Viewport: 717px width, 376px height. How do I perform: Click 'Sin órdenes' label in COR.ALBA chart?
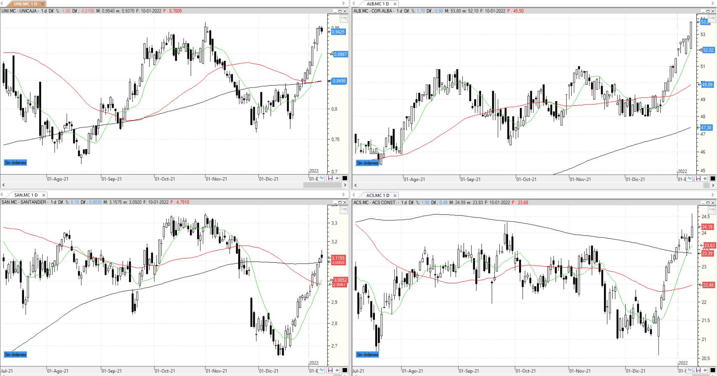point(367,163)
